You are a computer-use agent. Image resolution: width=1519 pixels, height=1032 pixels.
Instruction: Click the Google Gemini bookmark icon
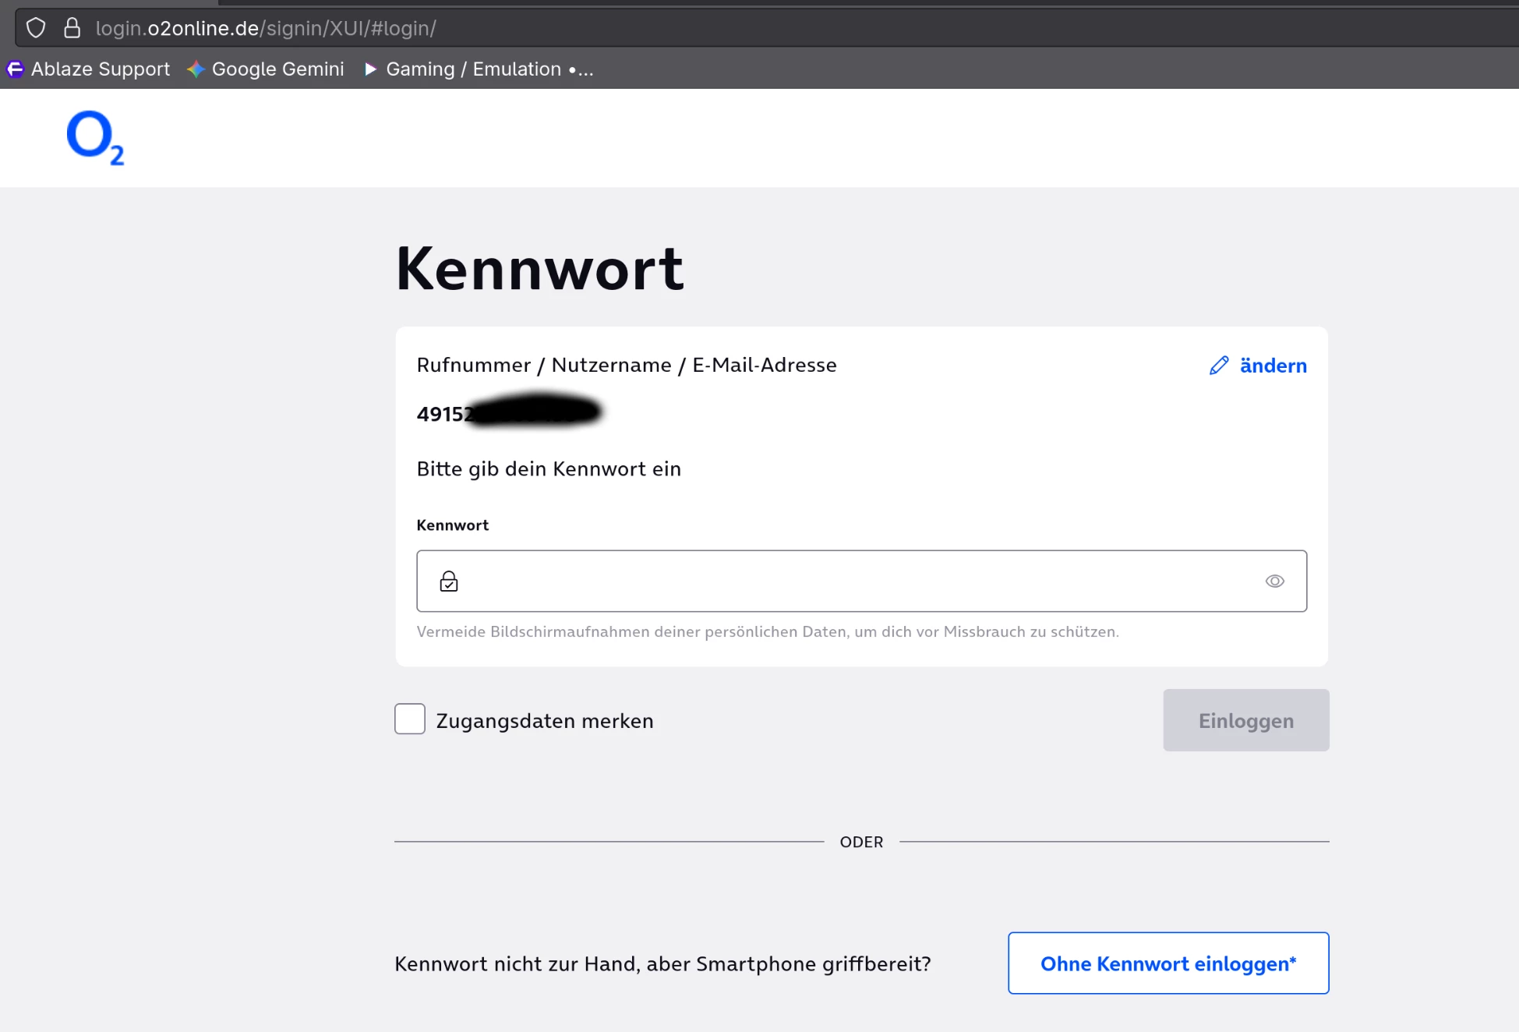(196, 69)
